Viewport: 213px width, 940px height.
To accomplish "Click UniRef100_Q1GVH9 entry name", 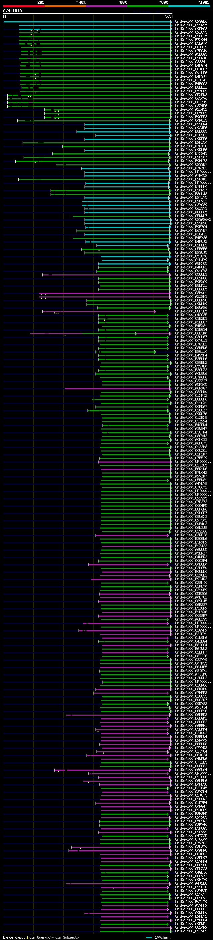I will (191, 631).
